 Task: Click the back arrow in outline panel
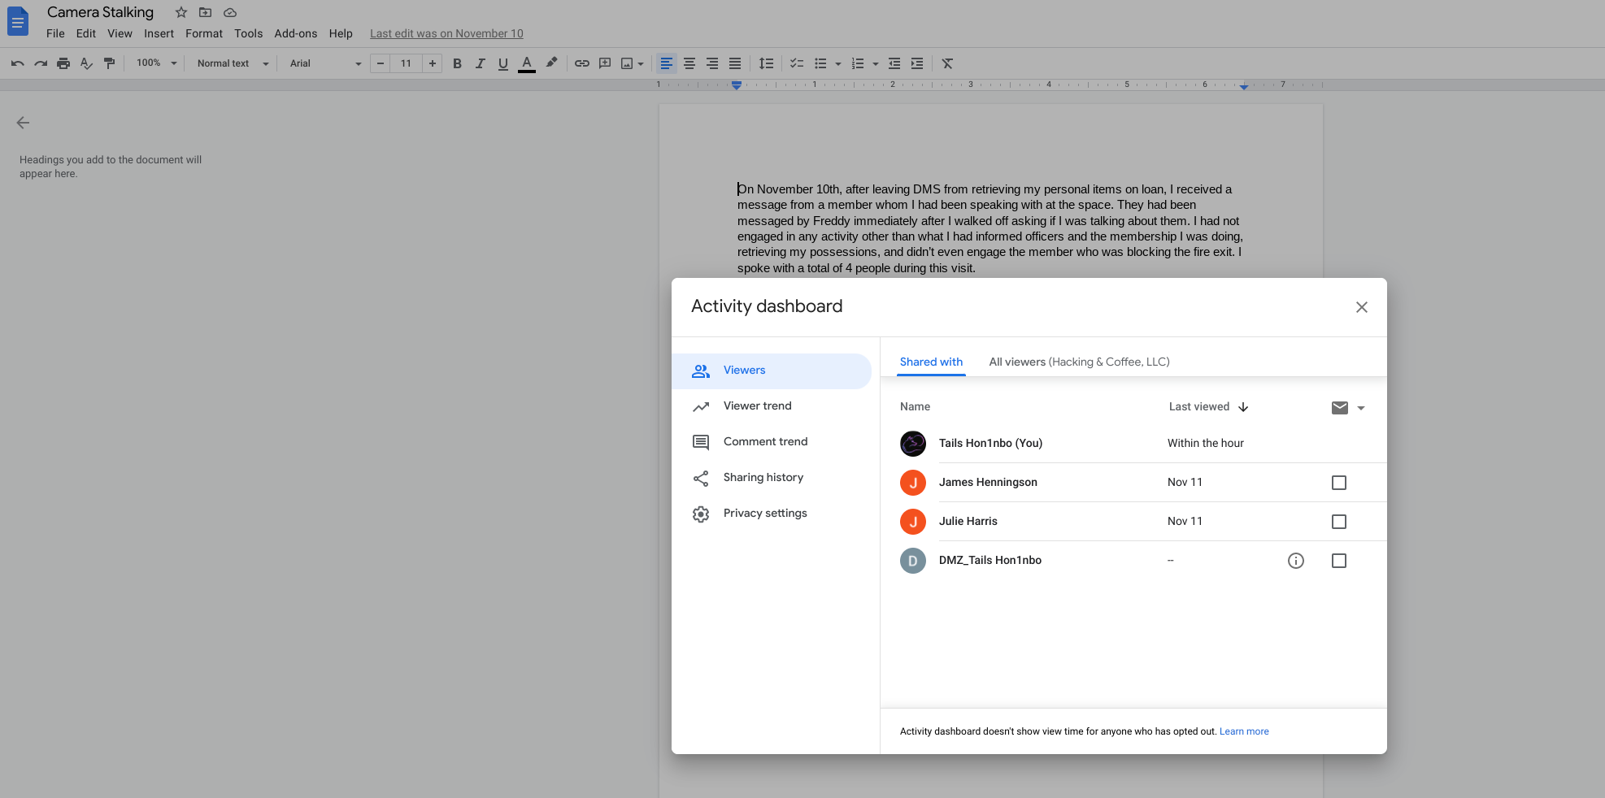[x=23, y=123]
